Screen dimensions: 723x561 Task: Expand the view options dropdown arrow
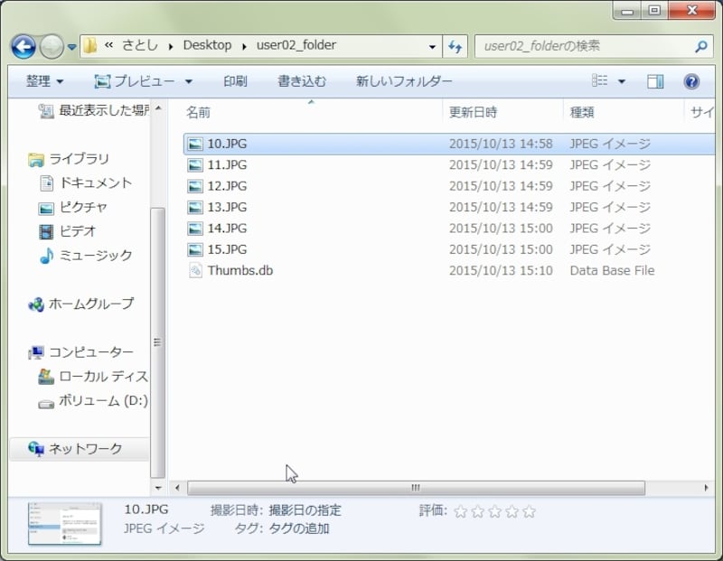point(622,82)
